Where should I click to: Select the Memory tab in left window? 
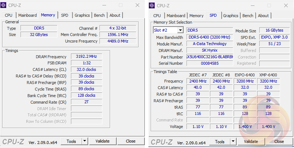pyautogui.click(x=48, y=15)
